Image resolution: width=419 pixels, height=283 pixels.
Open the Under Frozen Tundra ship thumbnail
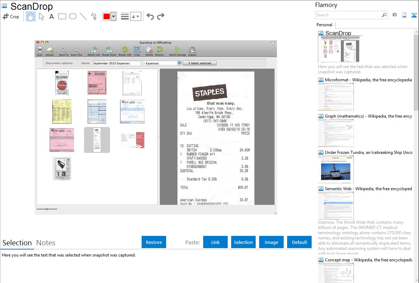click(336, 169)
